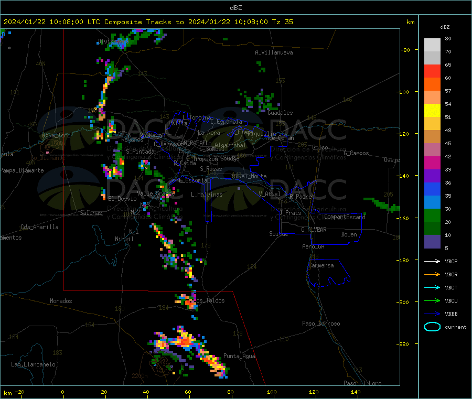The width and height of the screenshot is (472, 399).
Task: Click the 'Tz 35' header text
Action: point(282,22)
